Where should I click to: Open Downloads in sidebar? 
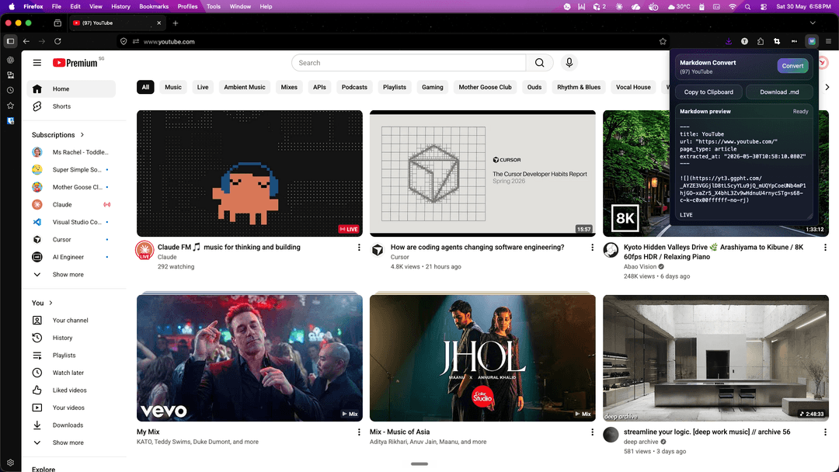point(71,425)
